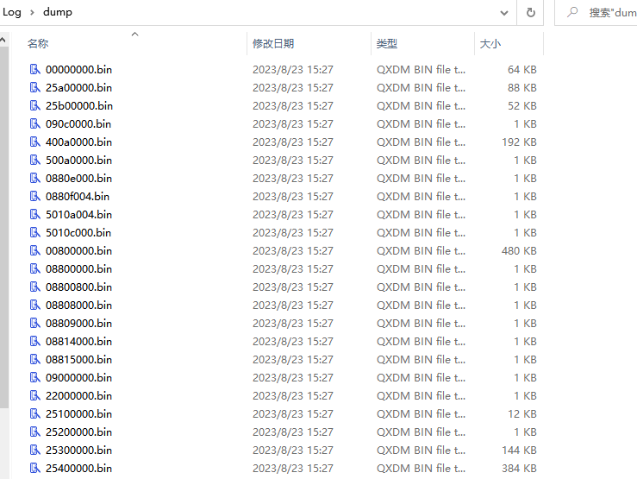
Task: Click the file icon of 400a0000.bin
Action: pyautogui.click(x=35, y=142)
